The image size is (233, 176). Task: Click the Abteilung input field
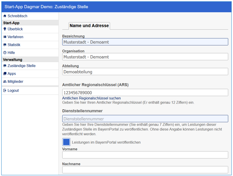[145, 72]
